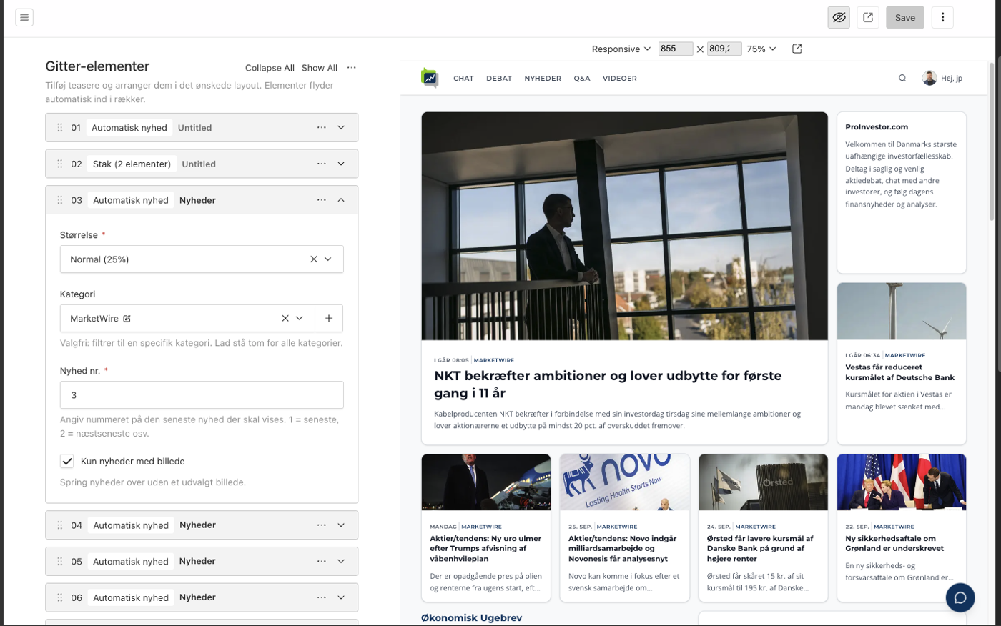Clear the Størrelse selection
This screenshot has height=626, width=1001.
click(313, 259)
